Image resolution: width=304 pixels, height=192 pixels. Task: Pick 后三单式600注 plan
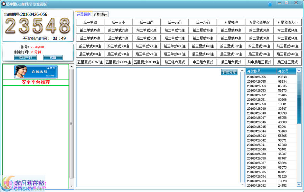pyautogui.click(x=175, y=54)
